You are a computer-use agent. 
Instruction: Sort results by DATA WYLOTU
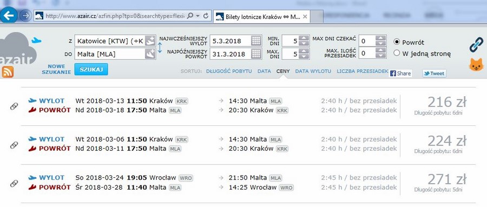pyautogui.click(x=313, y=71)
